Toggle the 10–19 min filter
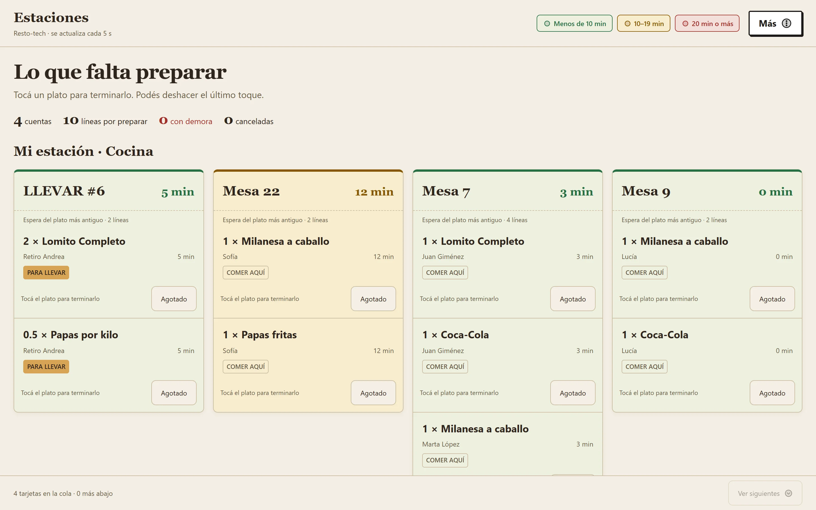The image size is (816, 510). [643, 23]
